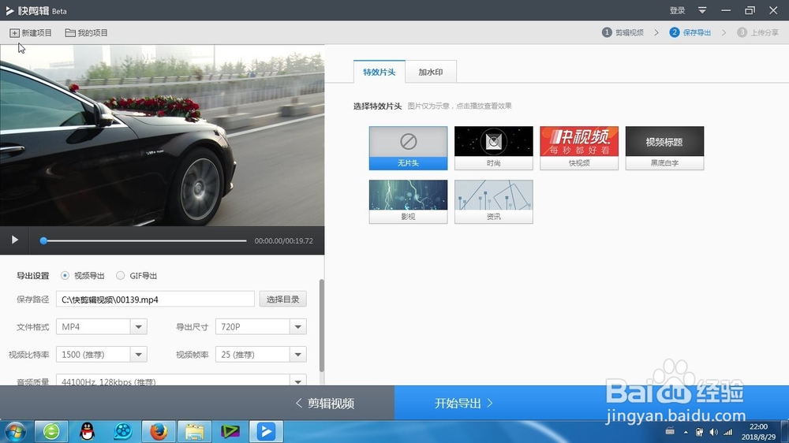Click the network signal tray icon
This screenshot has width=789, height=443.
pos(728,432)
